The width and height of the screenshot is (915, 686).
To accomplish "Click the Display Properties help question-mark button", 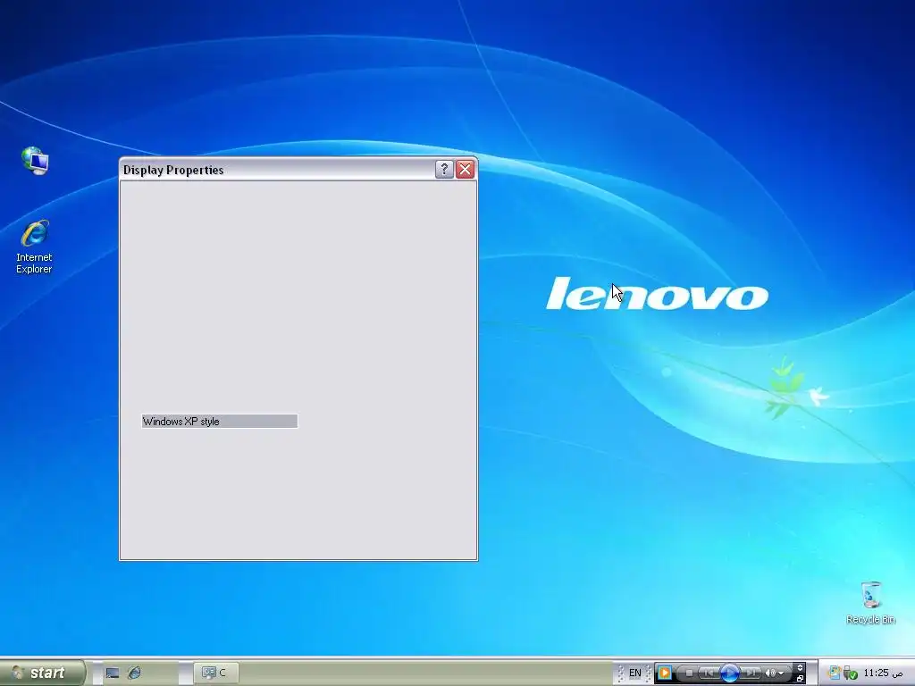I will coord(444,169).
